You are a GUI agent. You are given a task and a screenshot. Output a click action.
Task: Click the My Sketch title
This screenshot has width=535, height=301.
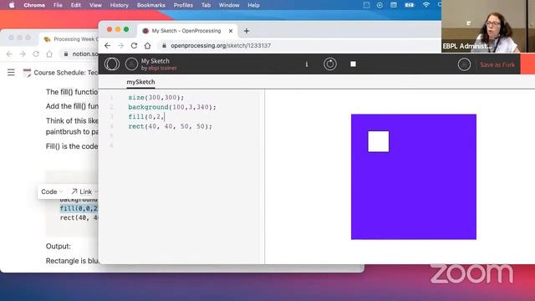(x=155, y=61)
